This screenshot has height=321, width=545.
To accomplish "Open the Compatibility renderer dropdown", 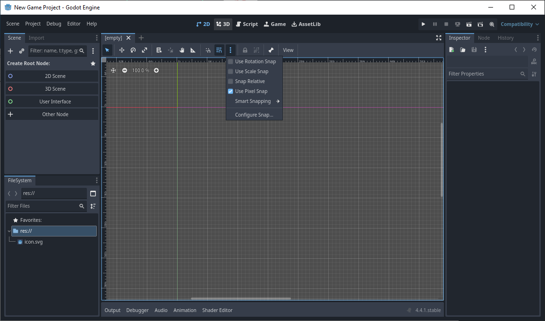I will (x=519, y=24).
